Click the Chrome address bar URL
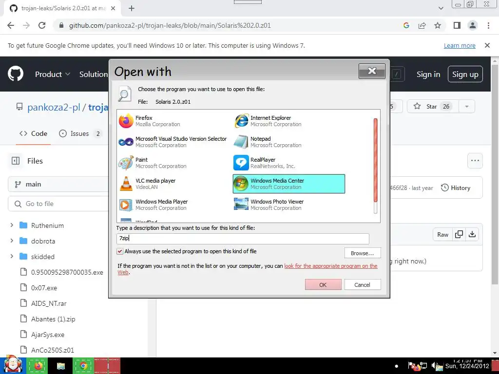Viewport: 499px width, 374px height. [x=170, y=25]
